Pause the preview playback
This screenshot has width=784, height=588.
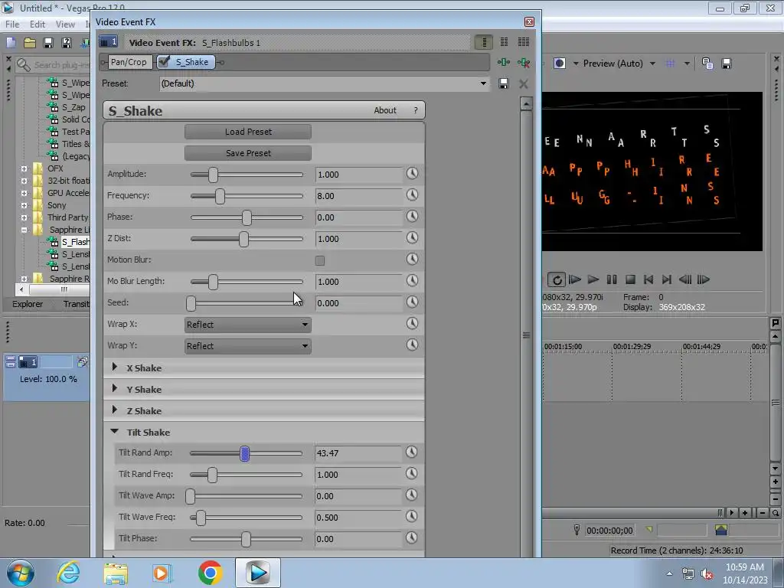pyautogui.click(x=612, y=279)
